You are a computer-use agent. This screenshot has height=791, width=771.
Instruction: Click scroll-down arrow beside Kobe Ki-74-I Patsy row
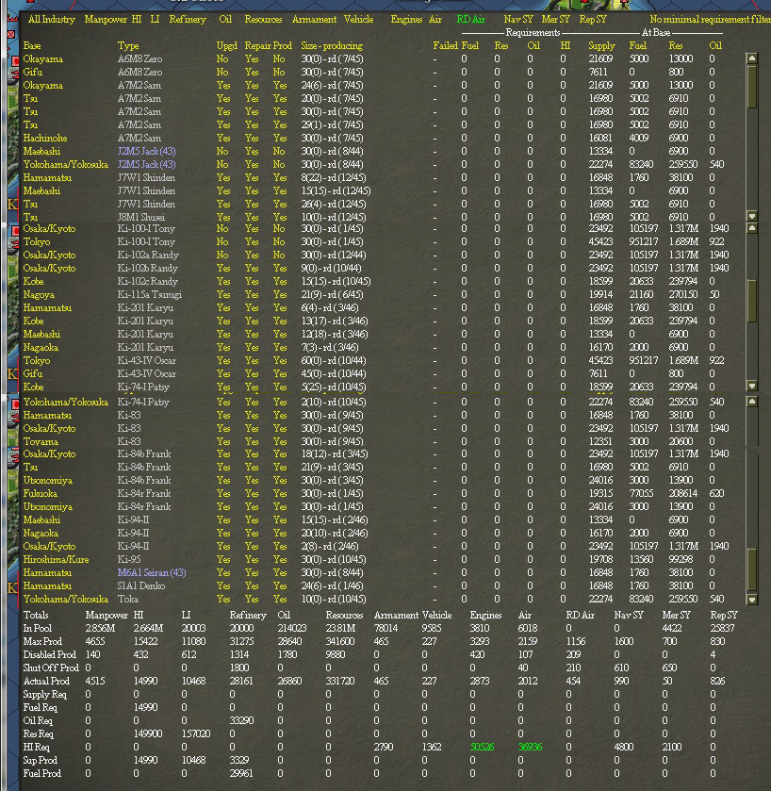752,386
